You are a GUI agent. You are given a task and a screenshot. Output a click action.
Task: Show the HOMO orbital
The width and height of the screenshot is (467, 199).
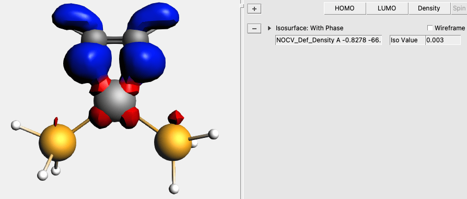[x=345, y=8]
